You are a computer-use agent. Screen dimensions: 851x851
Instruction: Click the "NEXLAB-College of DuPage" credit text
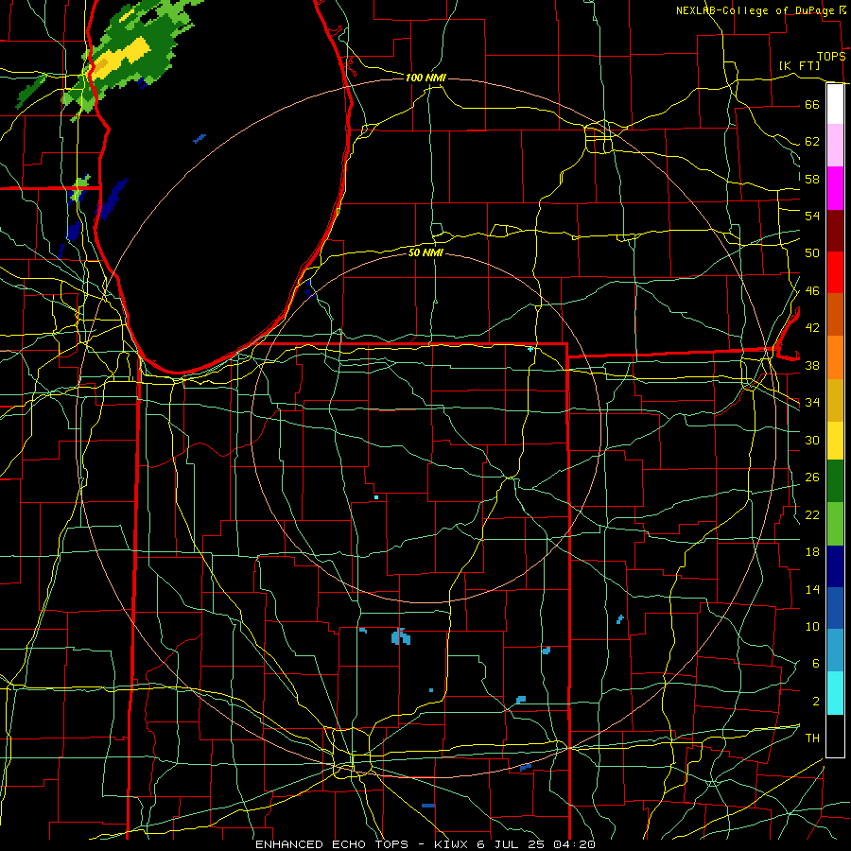(755, 10)
